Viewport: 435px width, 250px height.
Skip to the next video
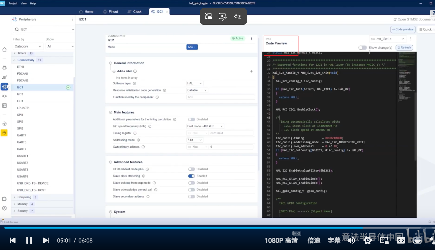[46, 240]
